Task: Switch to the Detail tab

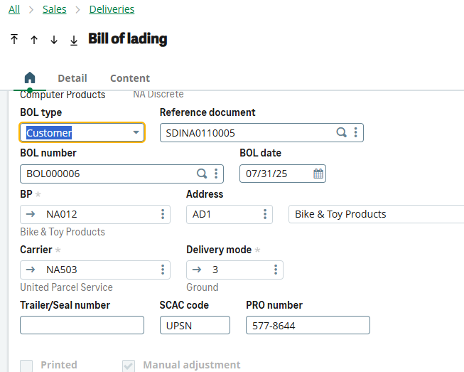Action: tap(72, 78)
